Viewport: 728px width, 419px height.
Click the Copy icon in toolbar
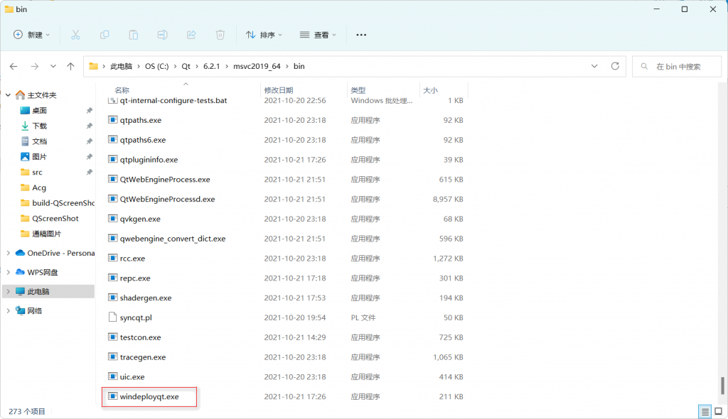point(105,35)
